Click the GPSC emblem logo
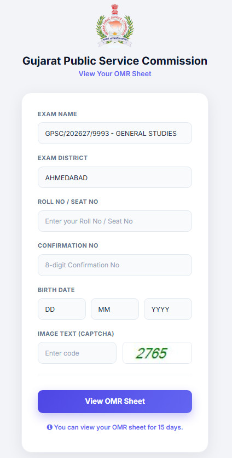The height and width of the screenshot is (458, 232). click(115, 26)
